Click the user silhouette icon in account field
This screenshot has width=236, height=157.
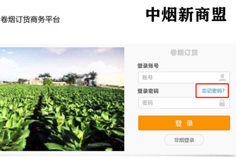222,77
